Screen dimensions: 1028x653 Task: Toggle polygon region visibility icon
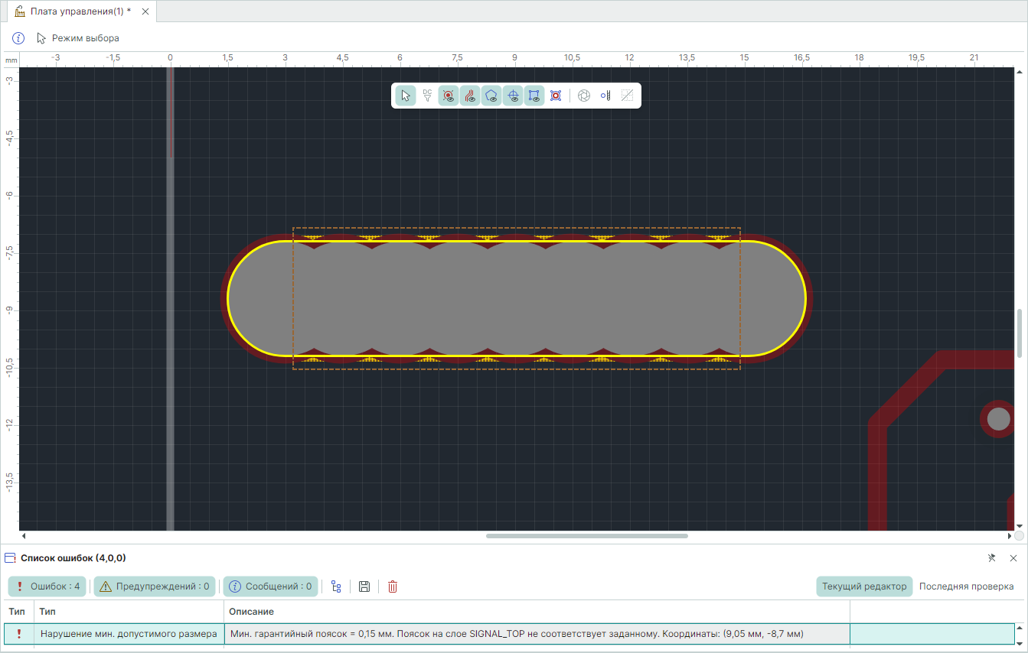[491, 96]
